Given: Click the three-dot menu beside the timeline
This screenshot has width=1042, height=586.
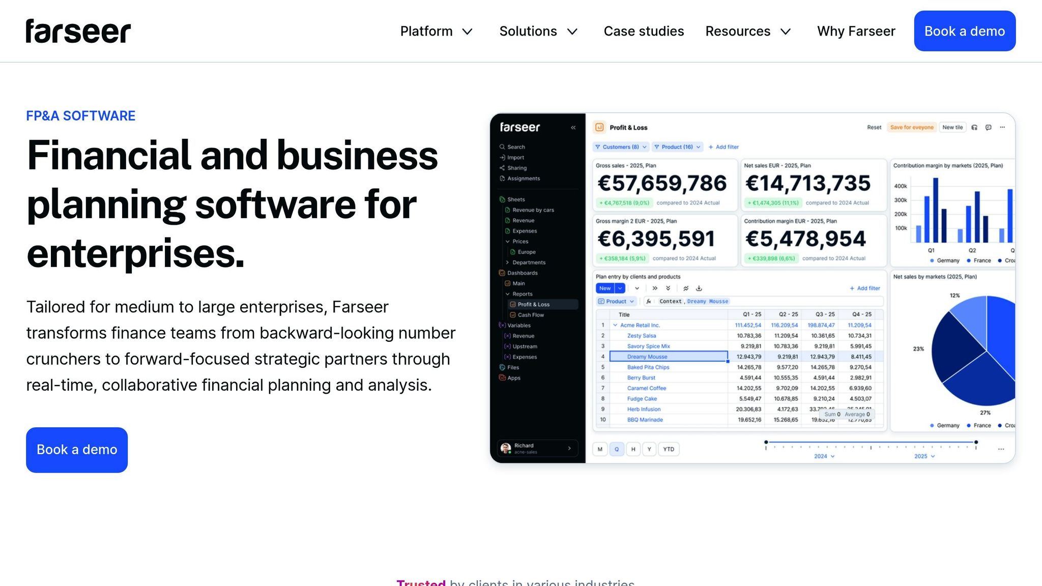Looking at the screenshot, I should pos(1001,449).
